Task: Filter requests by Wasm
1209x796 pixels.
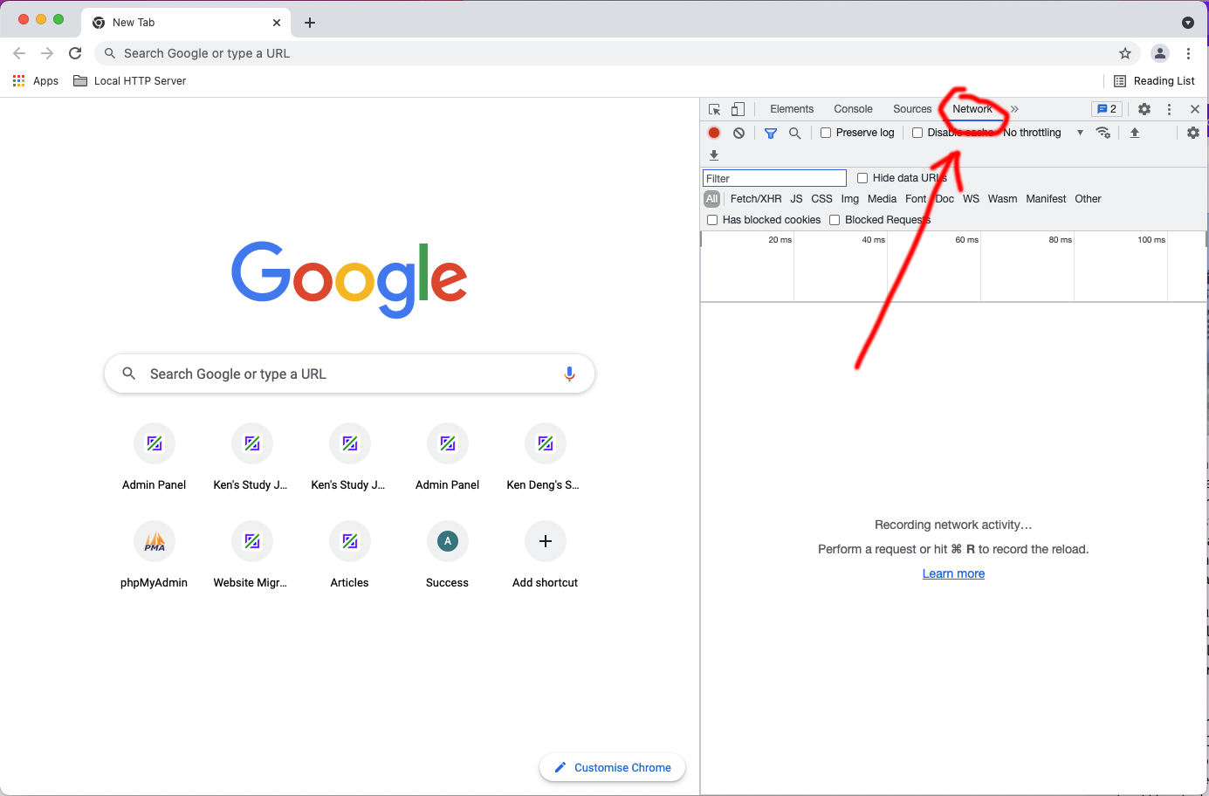Action: (x=1002, y=199)
